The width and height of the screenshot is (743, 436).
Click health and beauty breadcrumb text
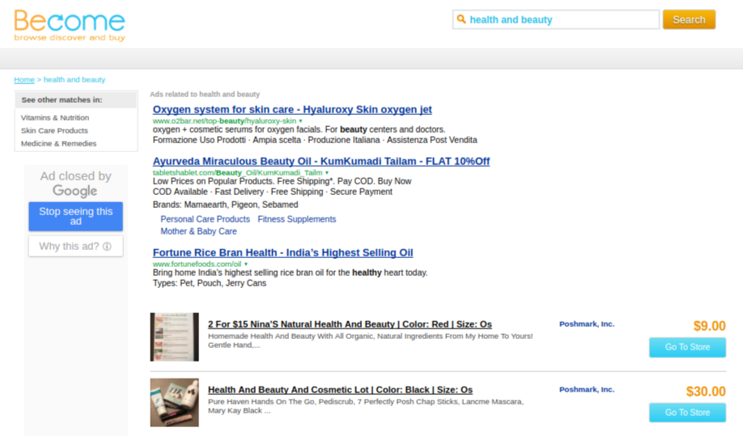(x=74, y=79)
